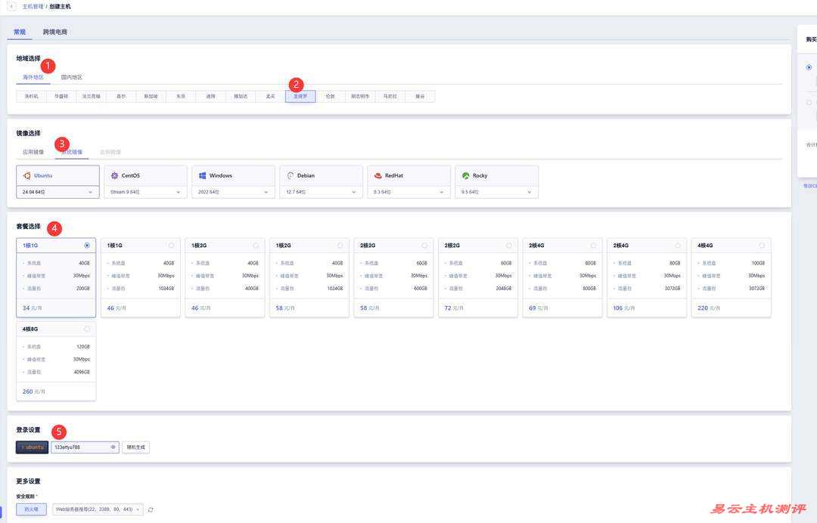This screenshot has height=523, width=817.
Task: Select the 2核2G 72元/月 plan radio
Action: click(x=508, y=246)
